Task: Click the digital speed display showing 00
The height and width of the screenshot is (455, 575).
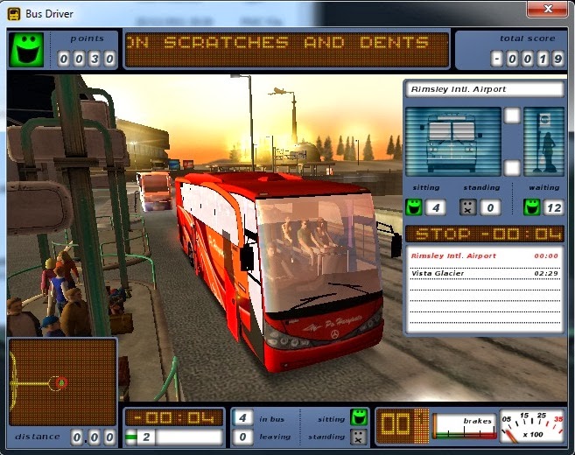Action: click(x=403, y=425)
